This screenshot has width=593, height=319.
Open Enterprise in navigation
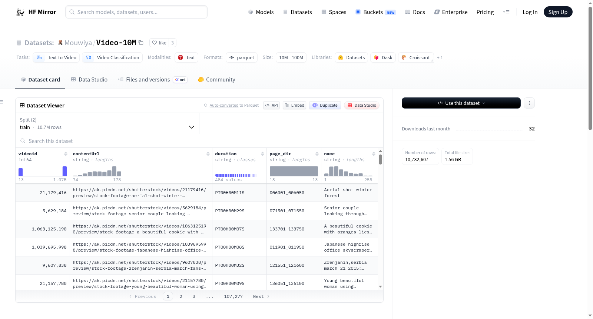[451, 12]
